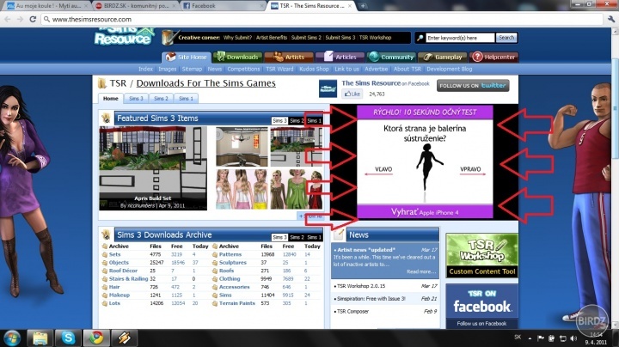Click VPRAVO in the eye test ad

coord(471,170)
